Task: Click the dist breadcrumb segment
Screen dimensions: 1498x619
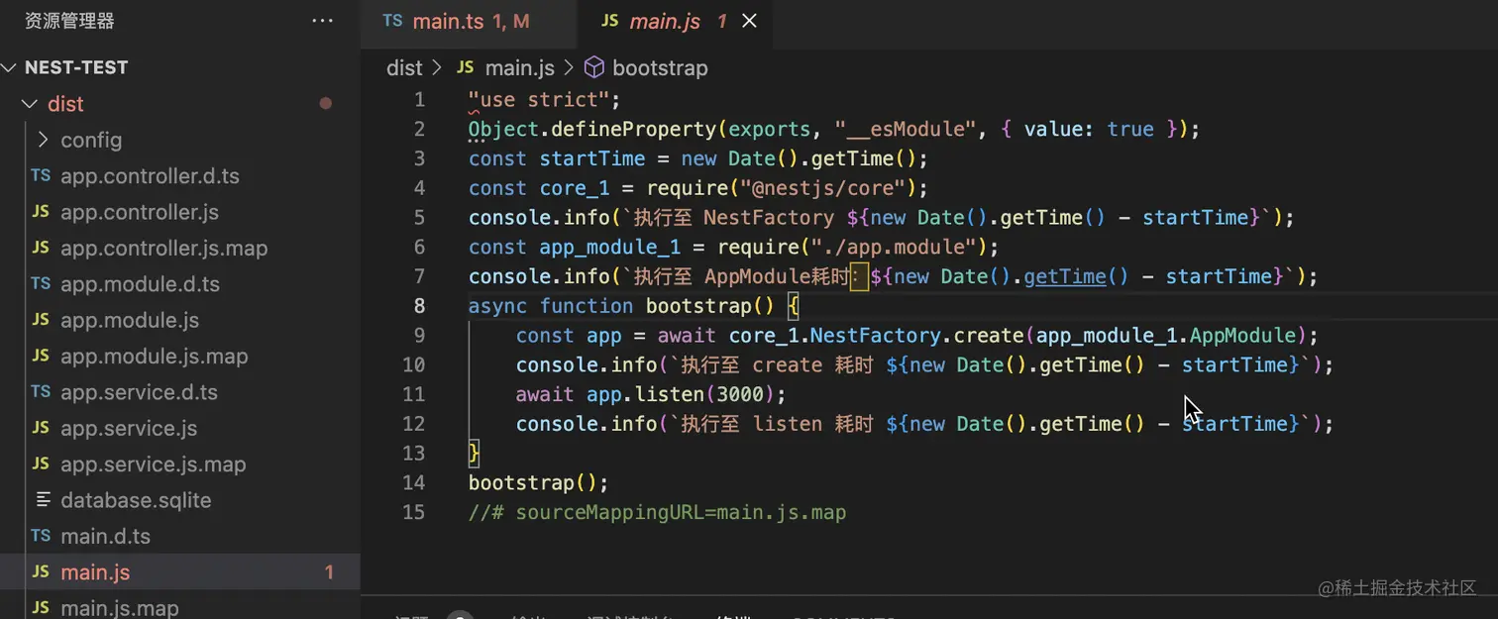Action: coord(404,68)
